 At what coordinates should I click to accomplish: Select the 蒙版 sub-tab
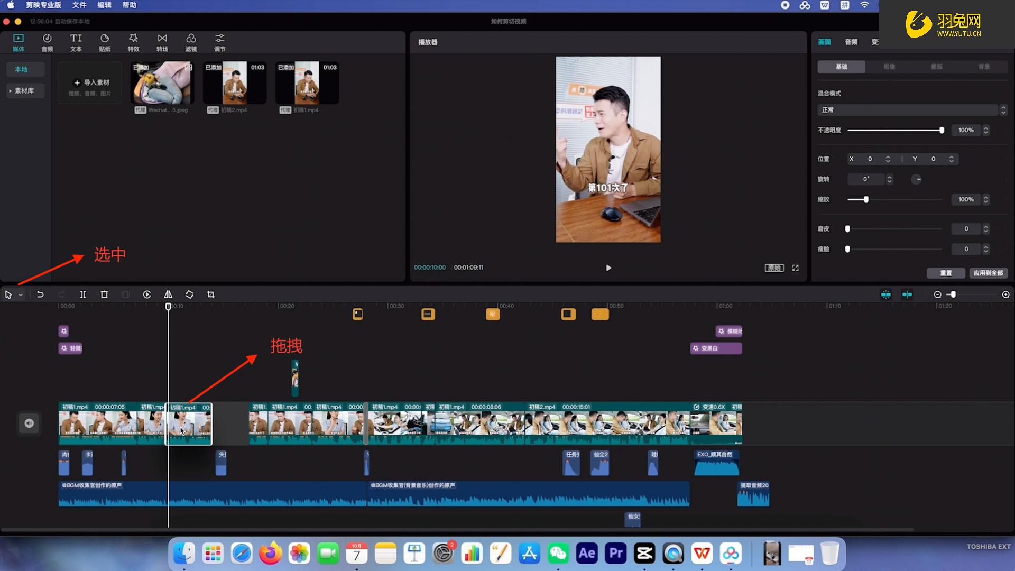tap(937, 67)
